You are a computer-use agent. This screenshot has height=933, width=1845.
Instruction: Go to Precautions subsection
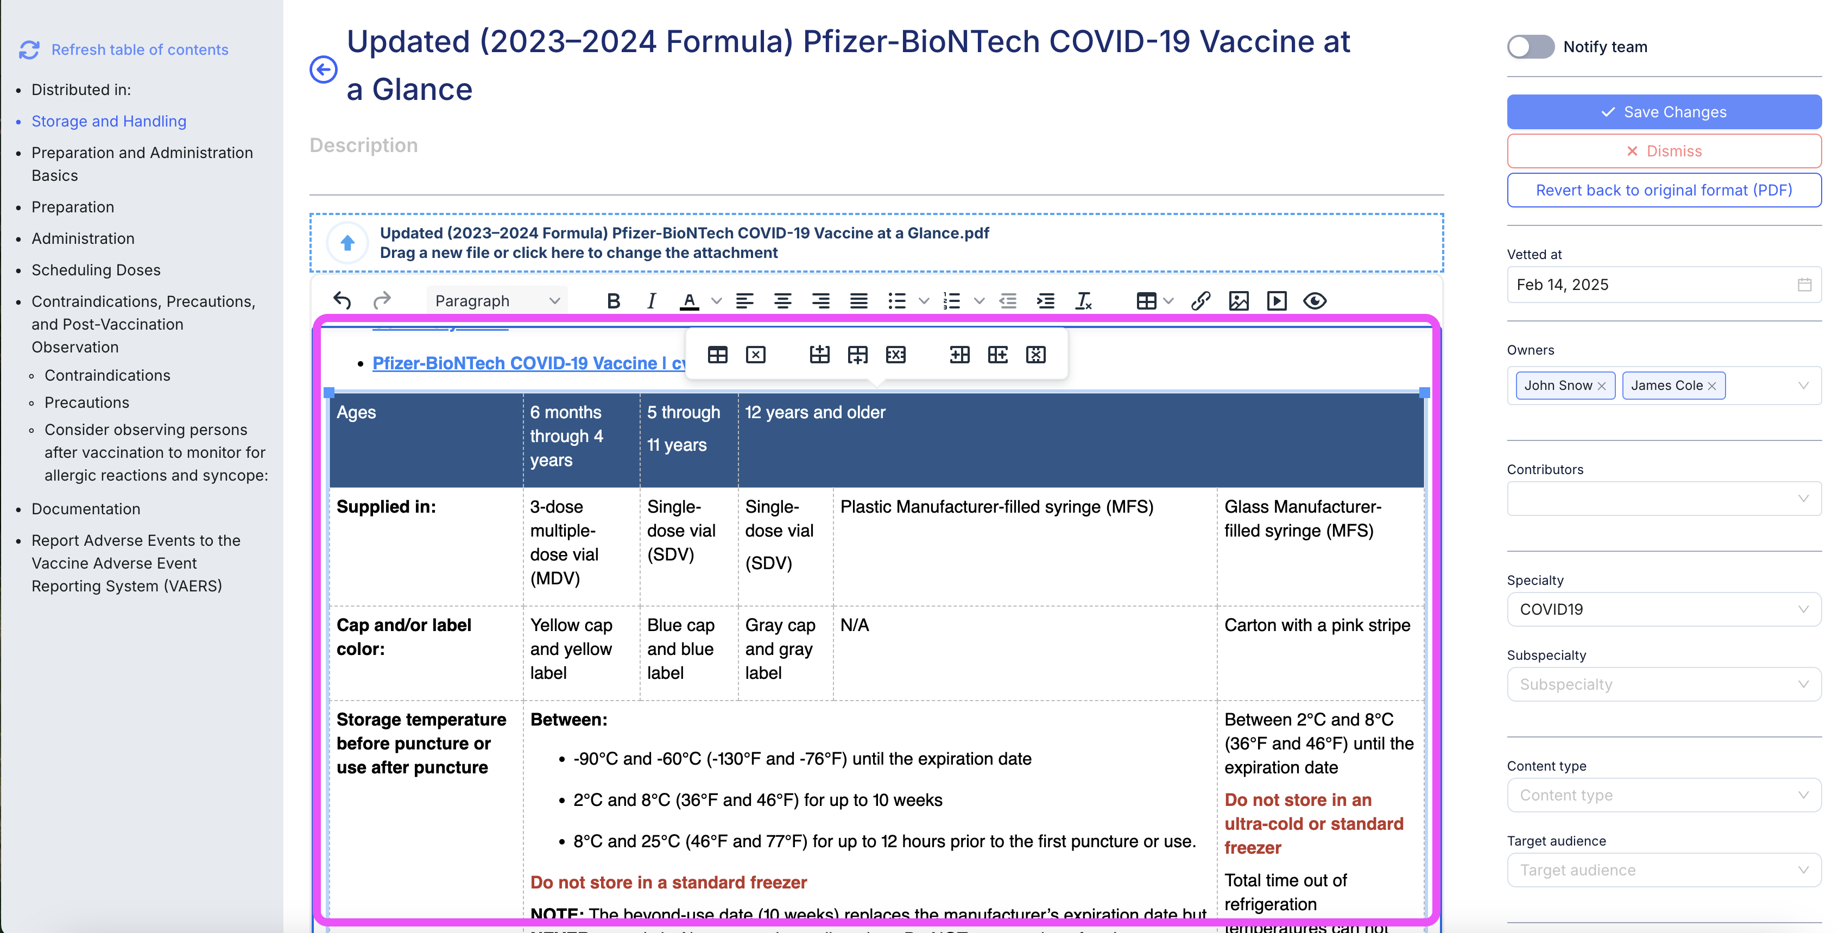pyautogui.click(x=87, y=403)
